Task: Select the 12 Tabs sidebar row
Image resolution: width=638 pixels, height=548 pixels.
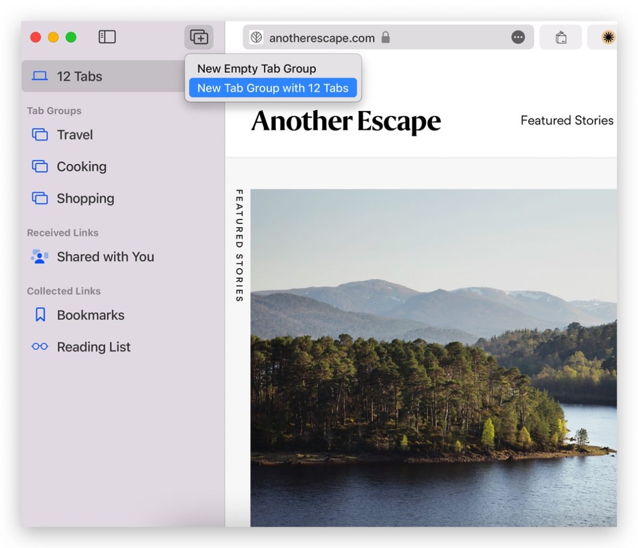Action: pos(103,76)
